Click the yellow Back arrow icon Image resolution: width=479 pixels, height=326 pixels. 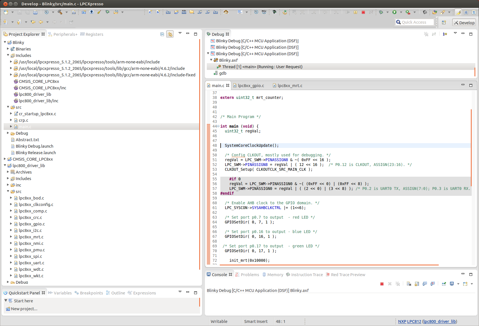pyautogui.click(x=41, y=22)
